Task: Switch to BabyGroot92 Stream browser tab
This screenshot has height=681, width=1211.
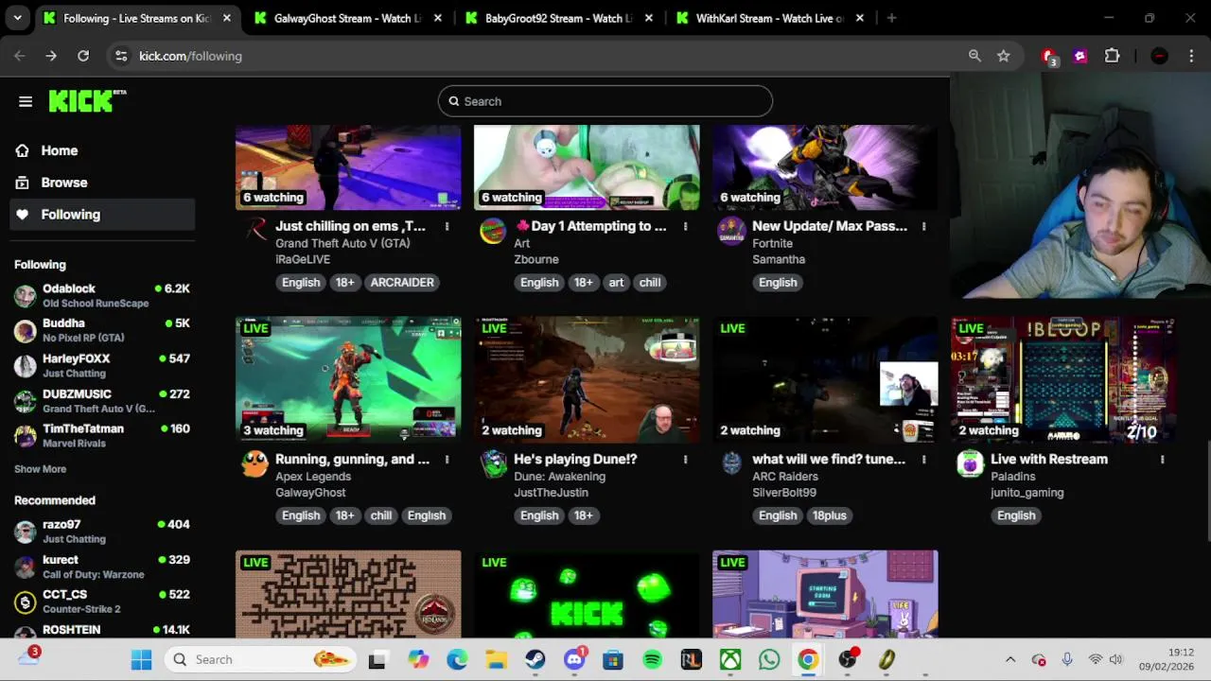Action: [556, 18]
